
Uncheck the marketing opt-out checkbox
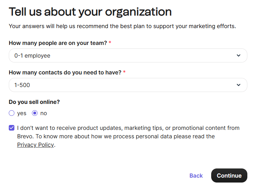pos(12,128)
